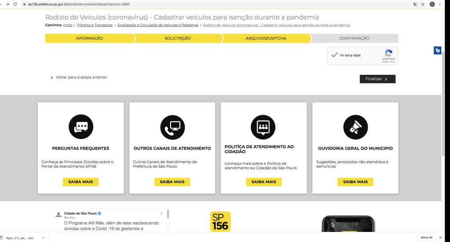The height and width of the screenshot is (242, 450).
Task: Click the Outros Canais phone and monitor icon
Action: coord(172,127)
